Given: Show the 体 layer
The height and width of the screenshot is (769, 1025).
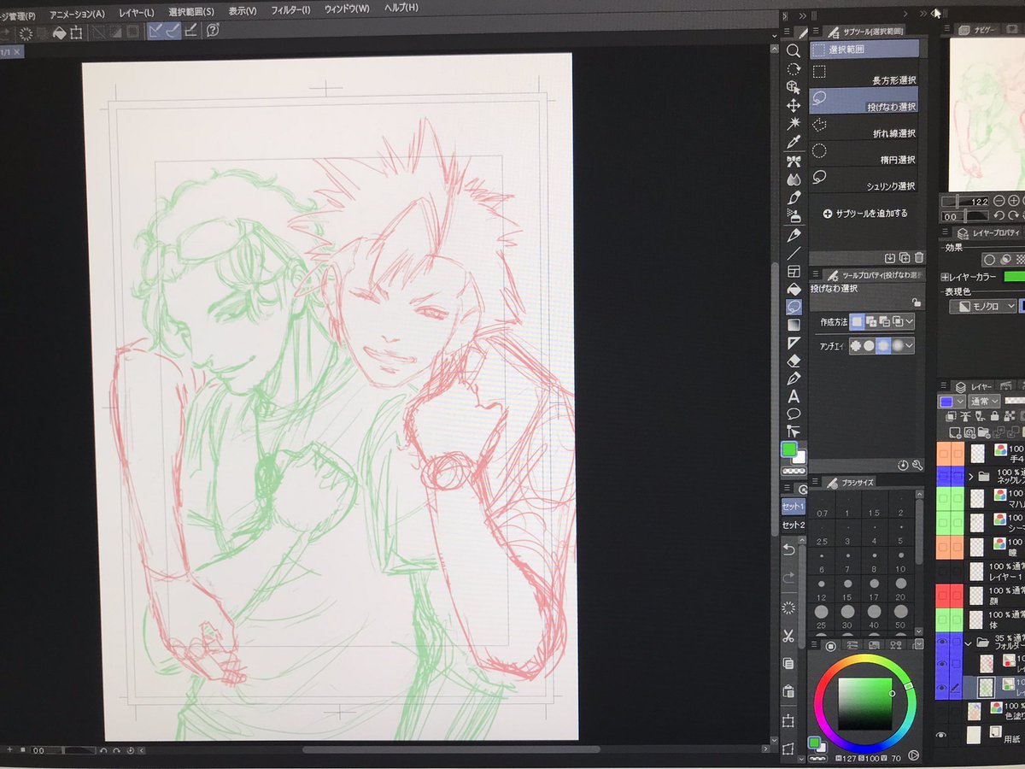Looking at the screenshot, I should (x=941, y=619).
